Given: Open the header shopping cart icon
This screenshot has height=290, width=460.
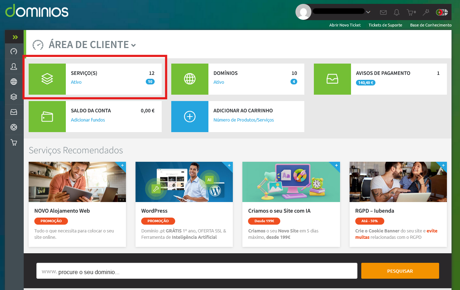Looking at the screenshot, I should tap(410, 12).
